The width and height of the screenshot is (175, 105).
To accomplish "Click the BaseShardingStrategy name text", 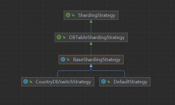I will tap(97, 60).
